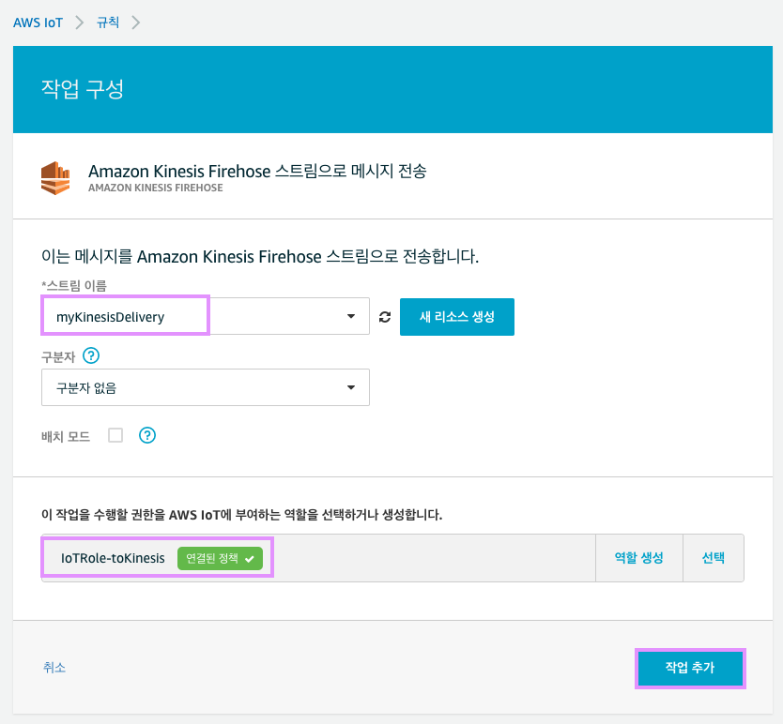Expand the 스트림 이름 dropdown arrow
The height and width of the screenshot is (724, 783).
(x=351, y=317)
